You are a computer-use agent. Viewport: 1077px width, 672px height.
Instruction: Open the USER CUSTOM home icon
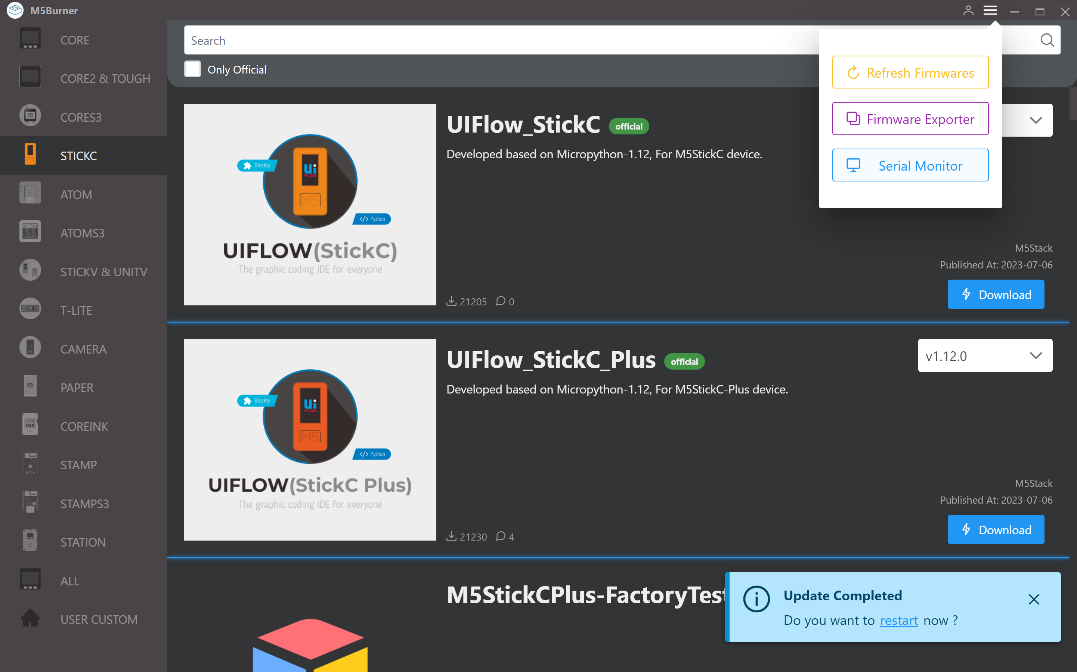(30, 619)
